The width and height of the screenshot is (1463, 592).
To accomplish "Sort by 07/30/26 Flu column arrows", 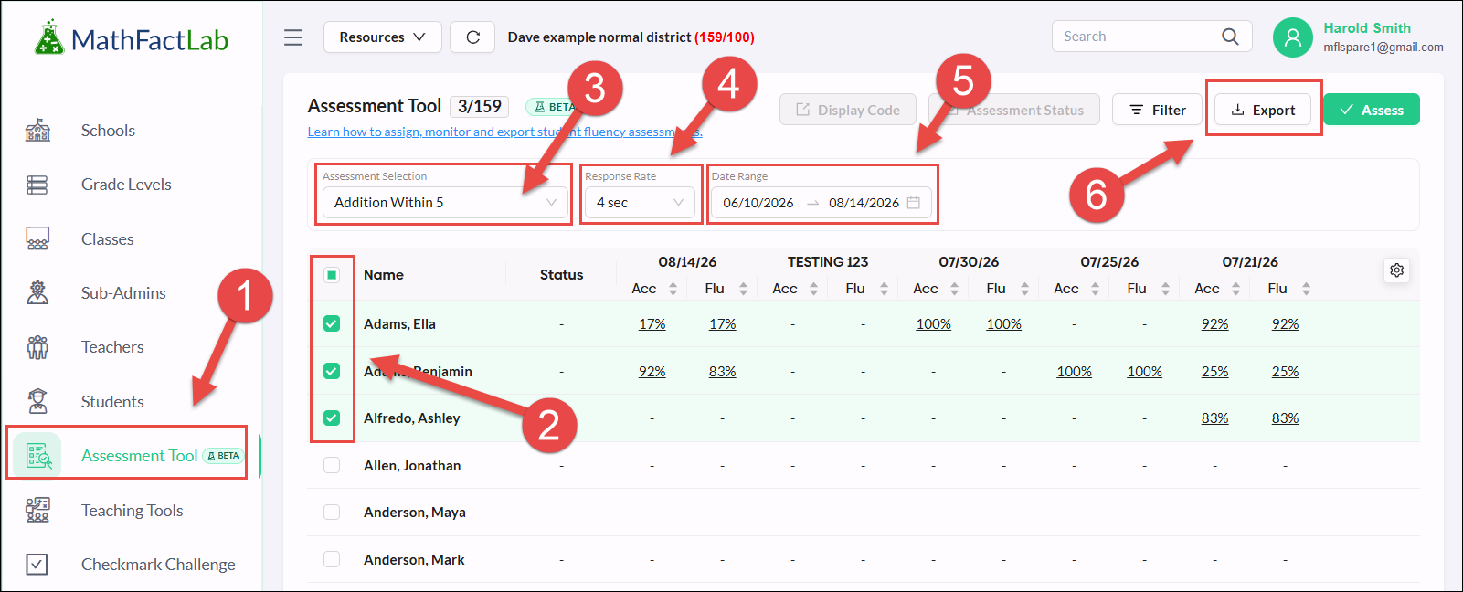I will coord(1025,289).
